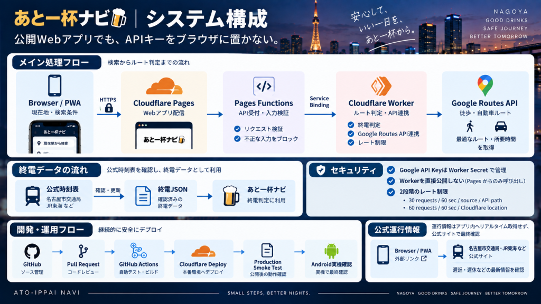Click the train icon beside 公式時刻表
The width and height of the screenshot is (541, 304).
coord(32,196)
